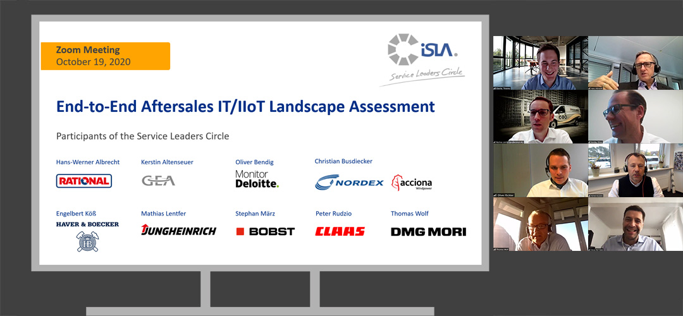Select the video tile labeled Oliver Richter
The width and height of the screenshot is (683, 316).
point(540,171)
